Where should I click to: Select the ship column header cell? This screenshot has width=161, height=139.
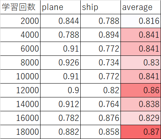[x=100, y=7]
